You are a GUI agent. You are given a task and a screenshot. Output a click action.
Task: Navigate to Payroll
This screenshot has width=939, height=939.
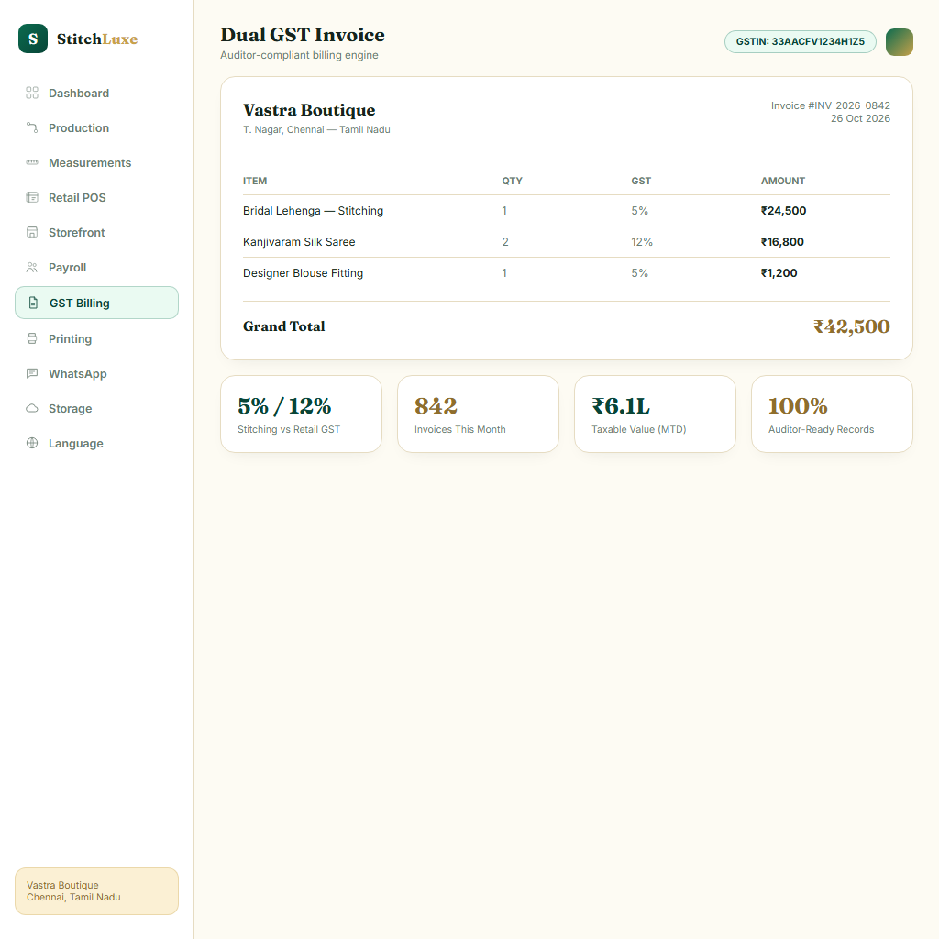click(x=96, y=267)
